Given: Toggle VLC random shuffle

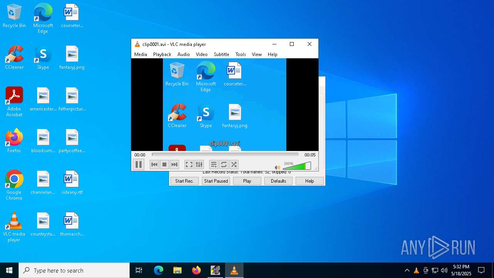Looking at the screenshot, I should (x=234, y=164).
